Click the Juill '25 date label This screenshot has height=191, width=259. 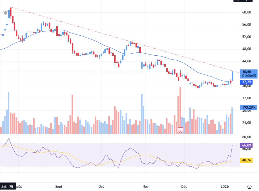click(x=8, y=187)
